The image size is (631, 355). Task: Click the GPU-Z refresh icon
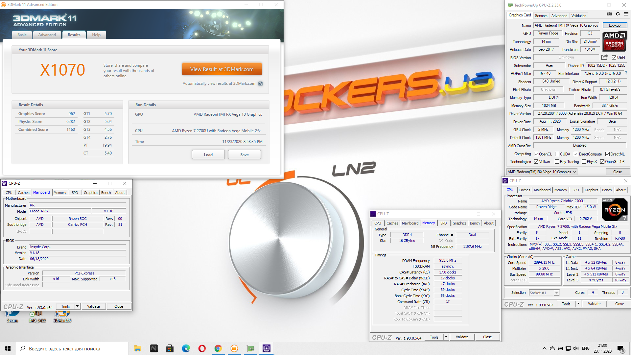tap(618, 14)
